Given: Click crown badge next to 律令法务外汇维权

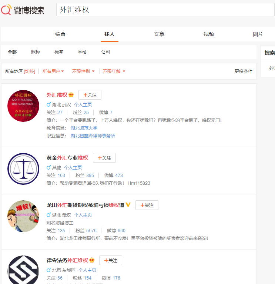Looking at the screenshot, I should point(92,260).
